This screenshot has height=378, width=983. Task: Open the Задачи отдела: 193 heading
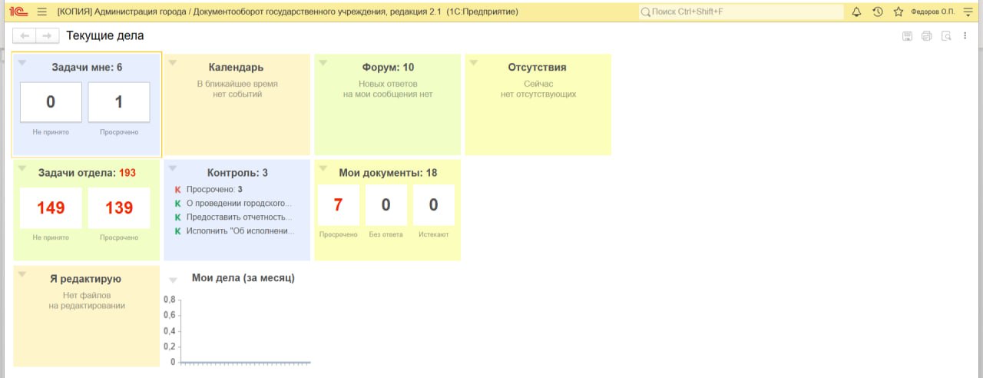pyautogui.click(x=87, y=173)
